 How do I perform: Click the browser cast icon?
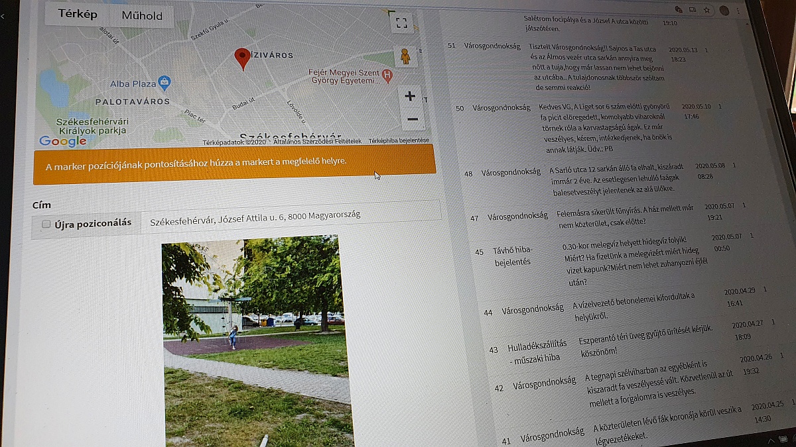coord(693,9)
